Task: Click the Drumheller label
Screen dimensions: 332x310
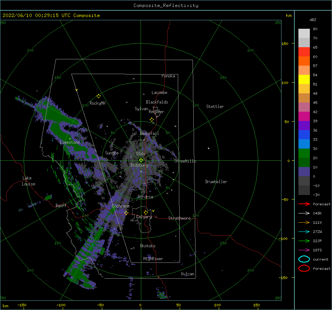Action: coord(216,182)
